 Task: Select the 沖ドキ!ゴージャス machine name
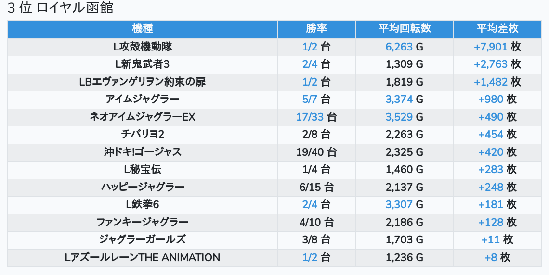[x=142, y=152]
